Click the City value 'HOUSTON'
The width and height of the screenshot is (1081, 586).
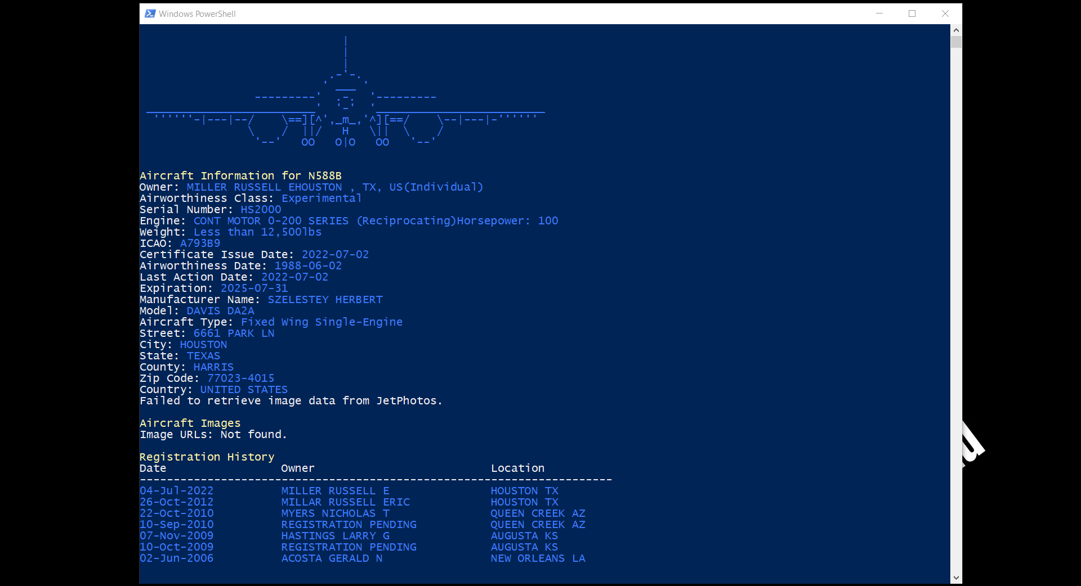(x=203, y=345)
